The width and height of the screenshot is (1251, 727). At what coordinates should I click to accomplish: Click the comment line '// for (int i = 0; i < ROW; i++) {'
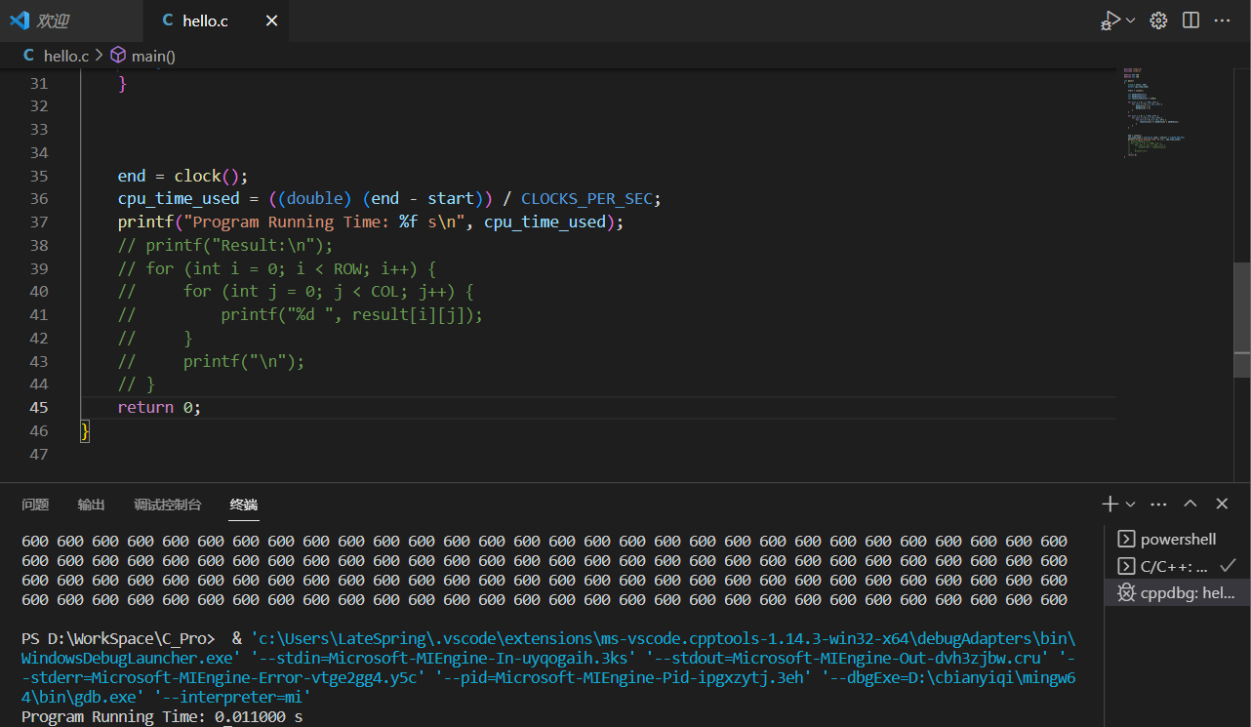tap(277, 268)
